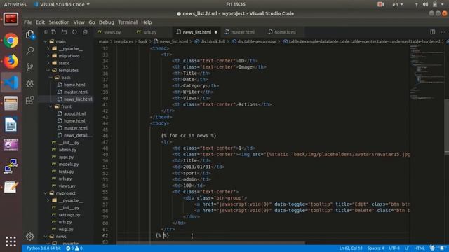Switch to the views.py editor tab
The width and height of the screenshot is (449, 252).
tap(112, 32)
